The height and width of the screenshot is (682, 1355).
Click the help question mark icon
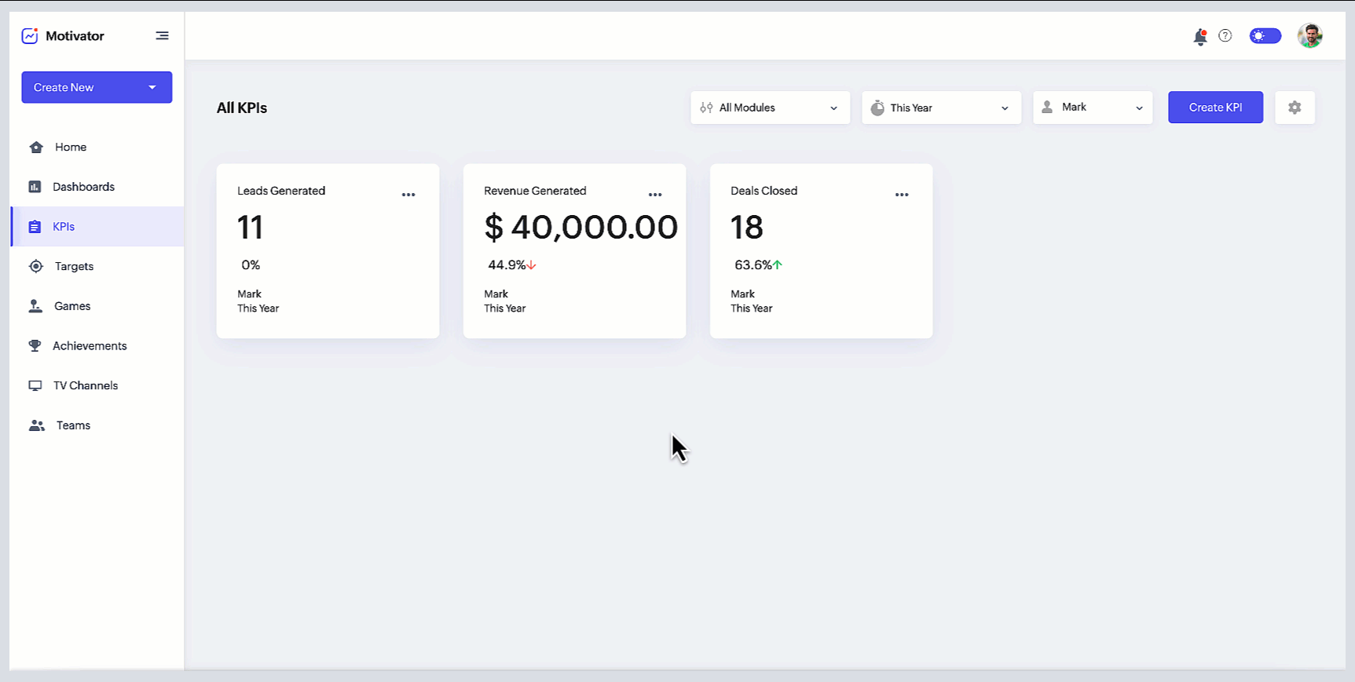[1225, 36]
